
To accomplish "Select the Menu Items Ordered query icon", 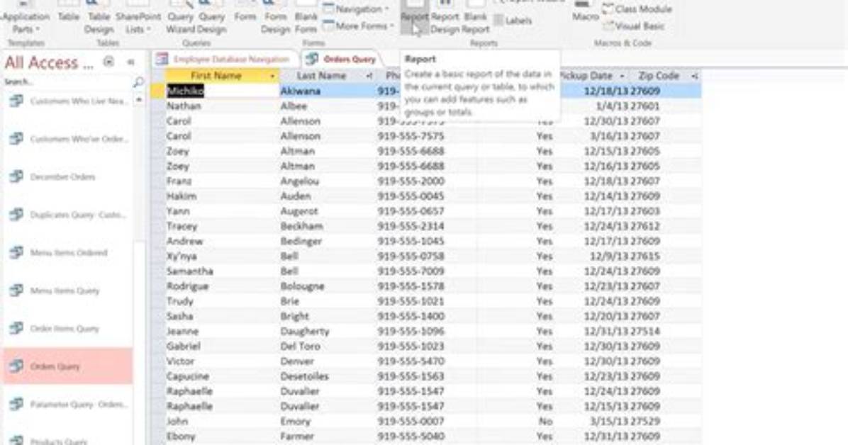I will (x=16, y=252).
